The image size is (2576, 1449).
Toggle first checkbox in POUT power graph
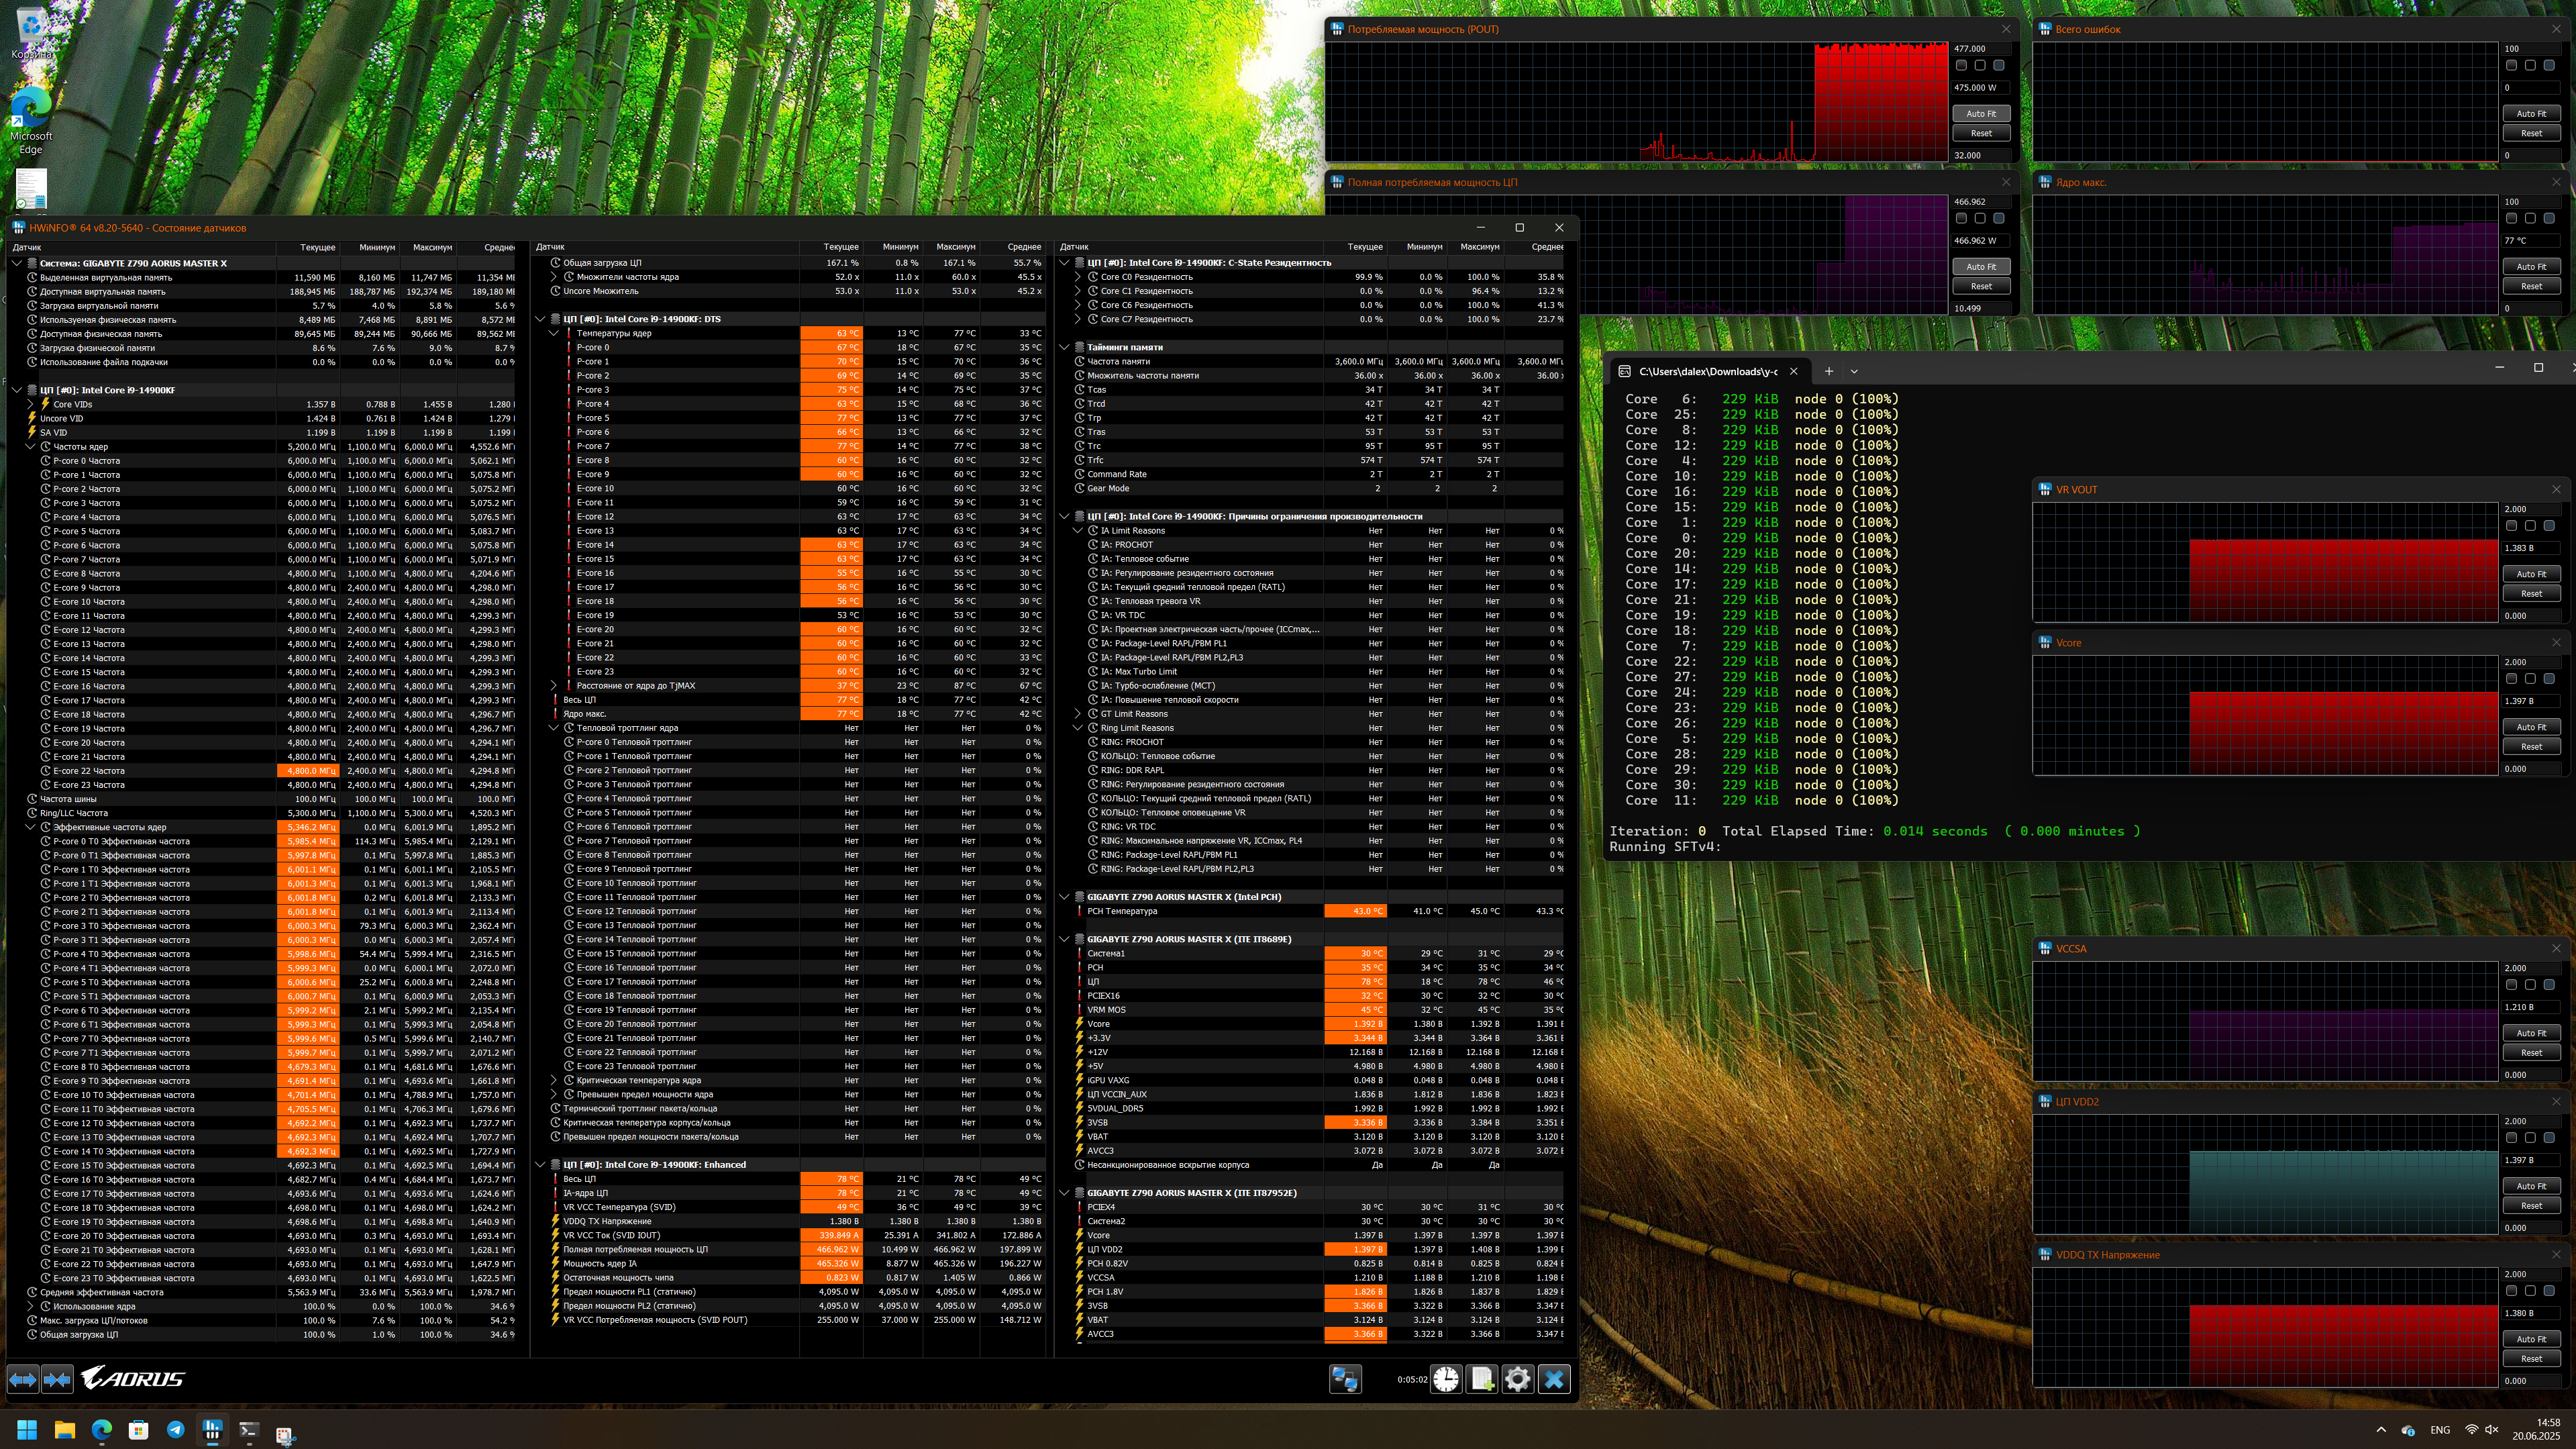tap(1961, 65)
